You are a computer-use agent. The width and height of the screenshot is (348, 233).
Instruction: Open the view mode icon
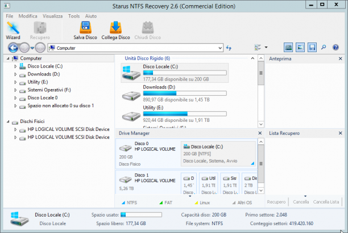pyautogui.click(x=258, y=48)
